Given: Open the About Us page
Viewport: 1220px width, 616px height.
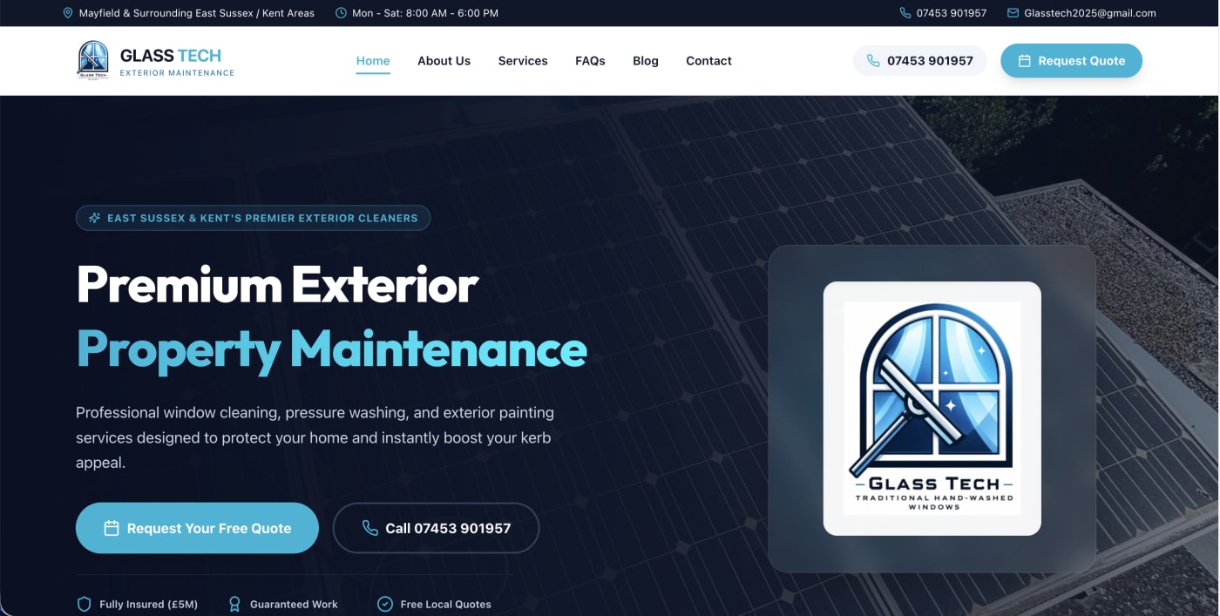Looking at the screenshot, I should pyautogui.click(x=444, y=61).
